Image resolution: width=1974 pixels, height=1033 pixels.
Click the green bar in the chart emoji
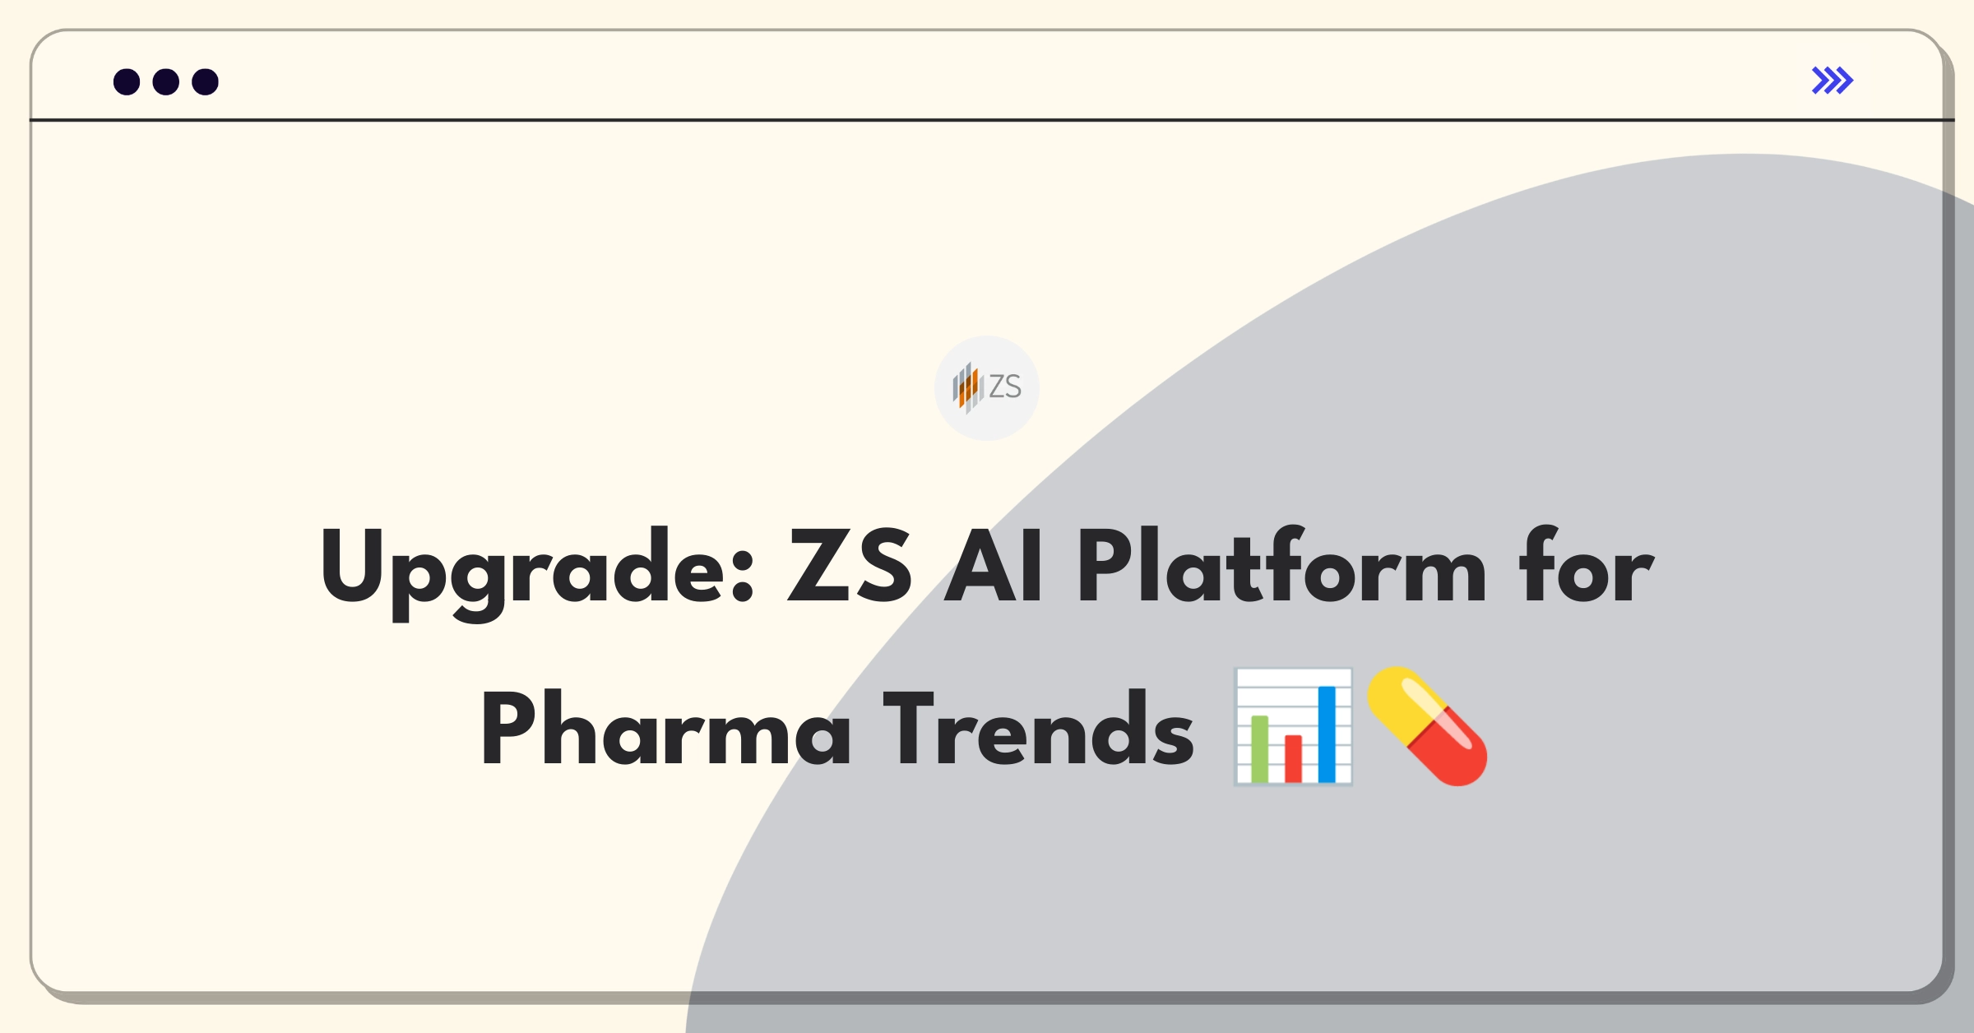1259,748
